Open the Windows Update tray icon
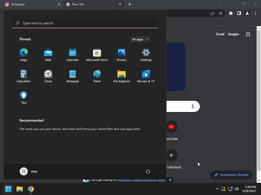 (223, 189)
